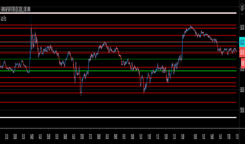
Task: Click the 02:30 time axis label
Action: [x=7, y=137]
